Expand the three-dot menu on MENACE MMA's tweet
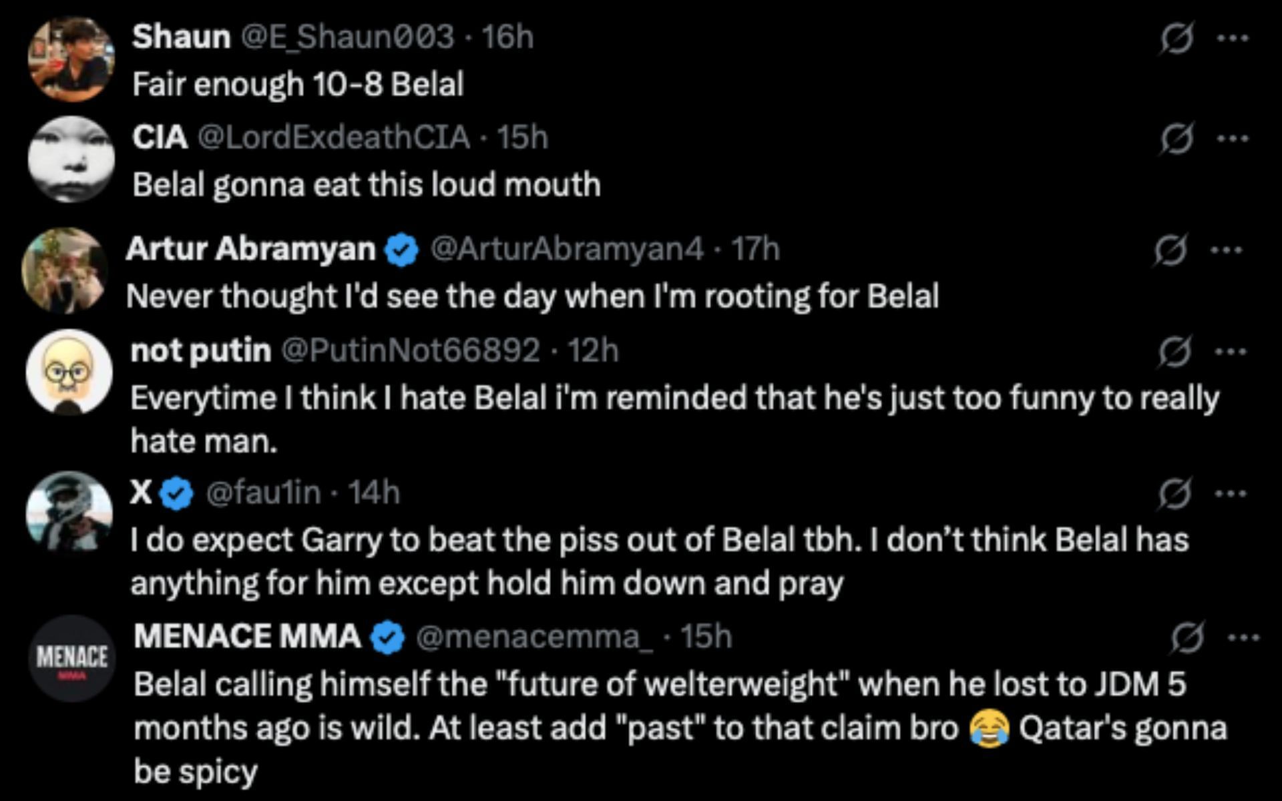1282x801 pixels. tap(1244, 638)
